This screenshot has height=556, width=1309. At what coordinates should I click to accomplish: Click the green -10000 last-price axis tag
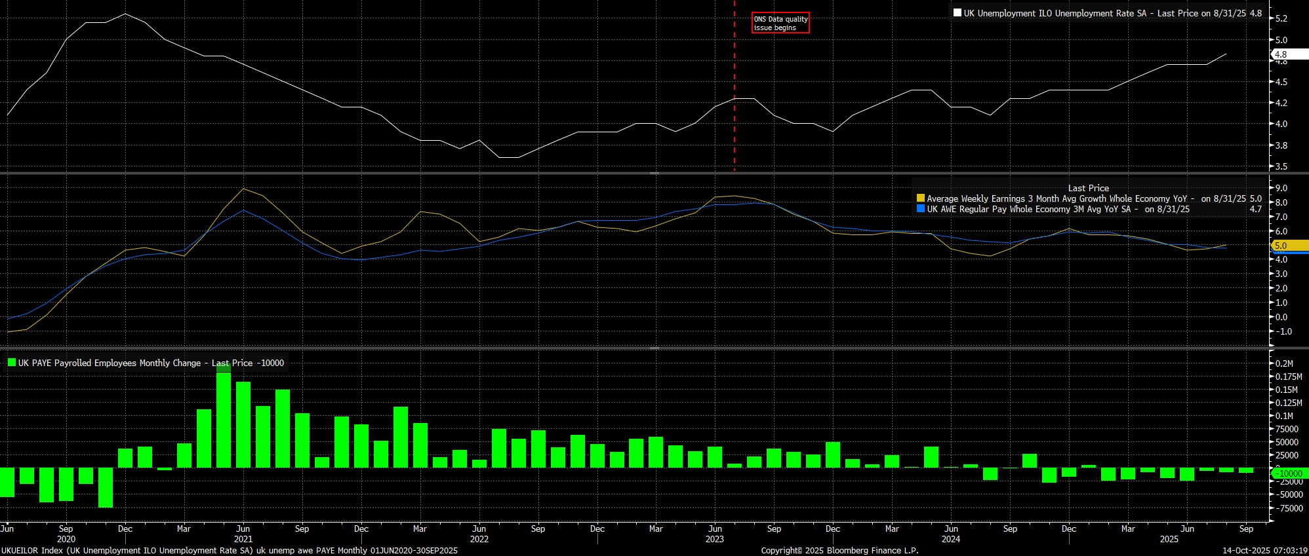click(1285, 473)
